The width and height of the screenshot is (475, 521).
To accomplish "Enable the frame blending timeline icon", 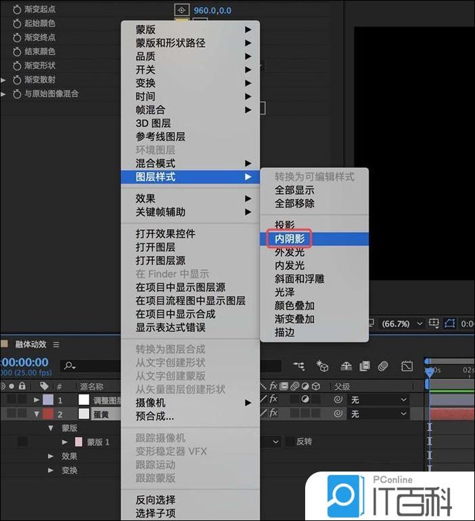I will (x=365, y=366).
